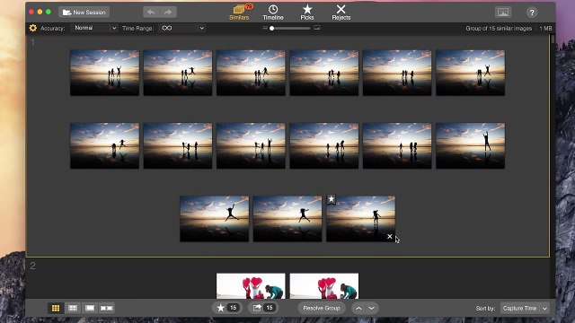This screenshot has height=323, width=575.
Task: Go to the next group with down chevron
Action: [x=371, y=309]
